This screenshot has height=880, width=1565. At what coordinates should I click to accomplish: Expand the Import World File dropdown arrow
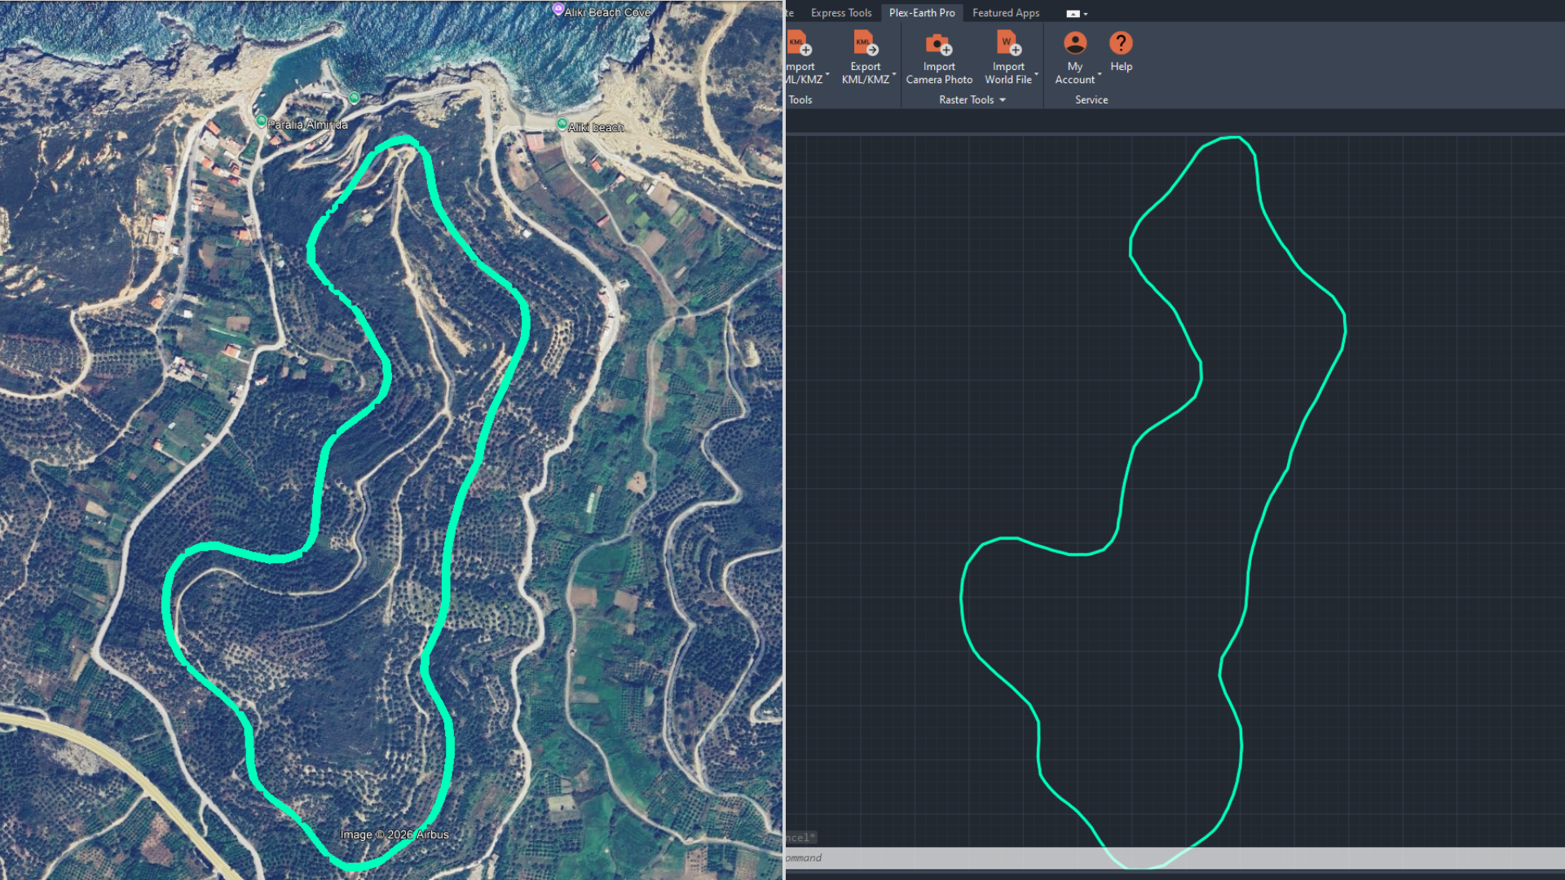(1037, 75)
